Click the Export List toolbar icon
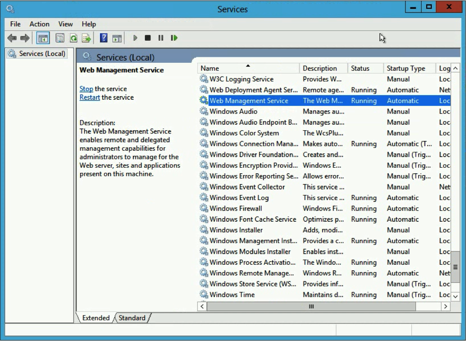Image resolution: width=466 pixels, height=341 pixels. [x=87, y=38]
